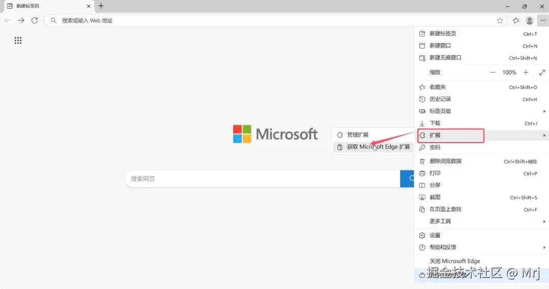Image resolution: width=549 pixels, height=289 pixels.
Task: Select 新建无痕窗口 in the menu
Action: tap(481, 58)
